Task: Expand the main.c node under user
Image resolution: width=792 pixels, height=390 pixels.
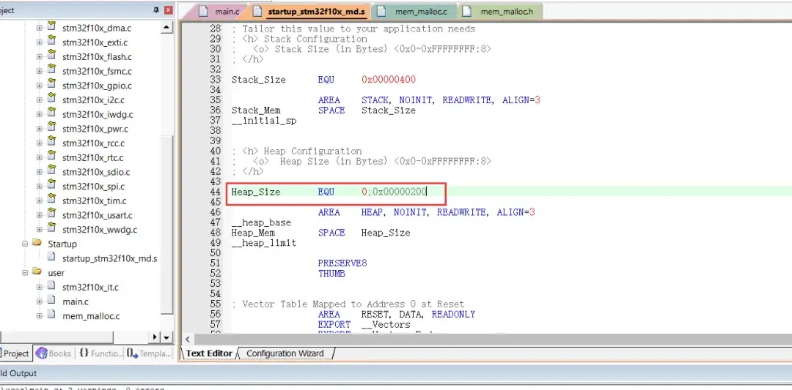Action: (40, 301)
